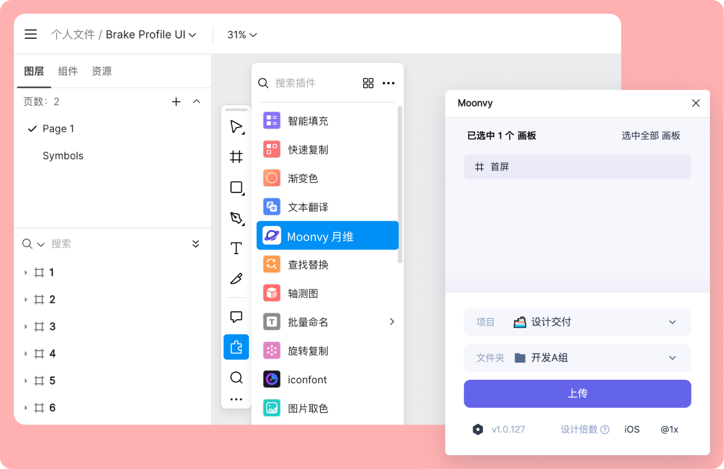Viewport: 724px width, 469px height.
Task: Click the magnifier search tool in toolbar
Action: [x=237, y=378]
